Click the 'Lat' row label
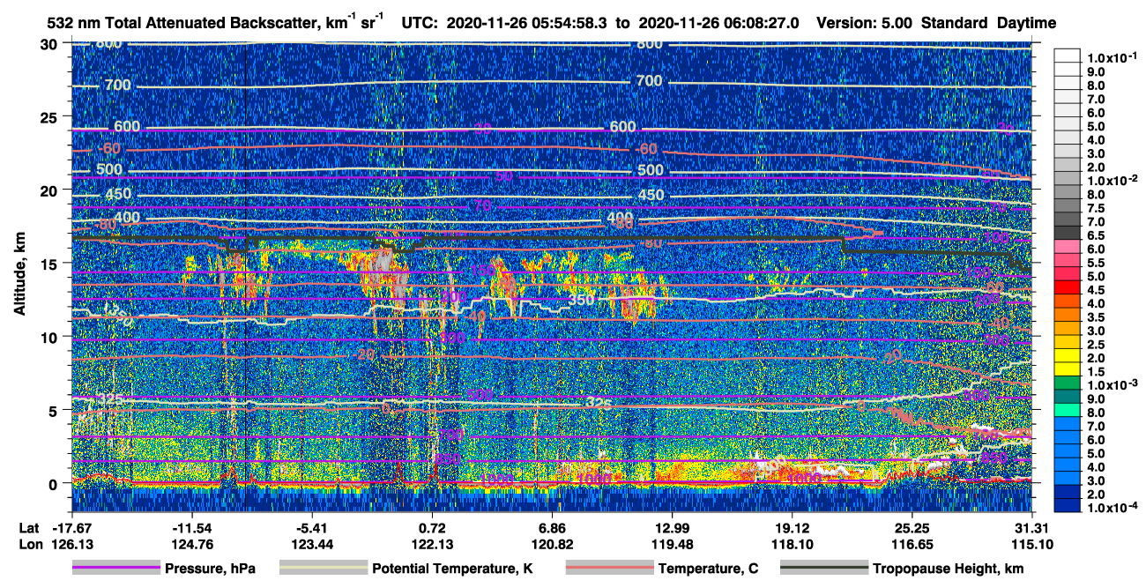Image resolution: width=1146 pixels, height=588 pixels. point(29,528)
